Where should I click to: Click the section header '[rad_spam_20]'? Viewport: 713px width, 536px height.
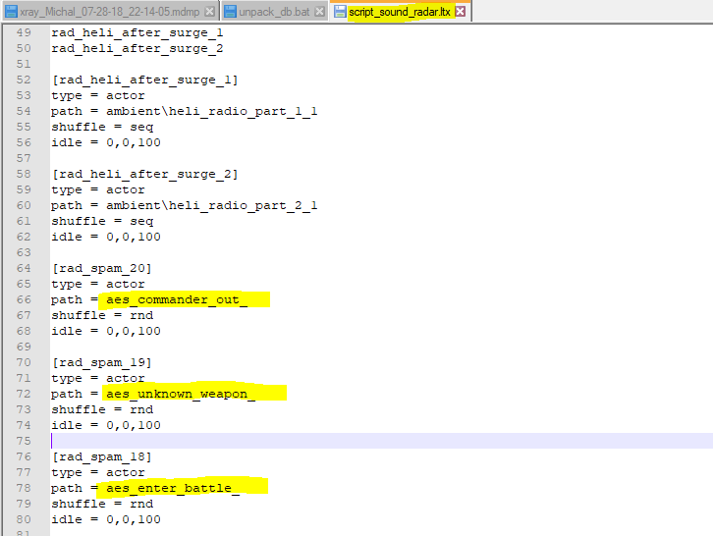point(101,269)
